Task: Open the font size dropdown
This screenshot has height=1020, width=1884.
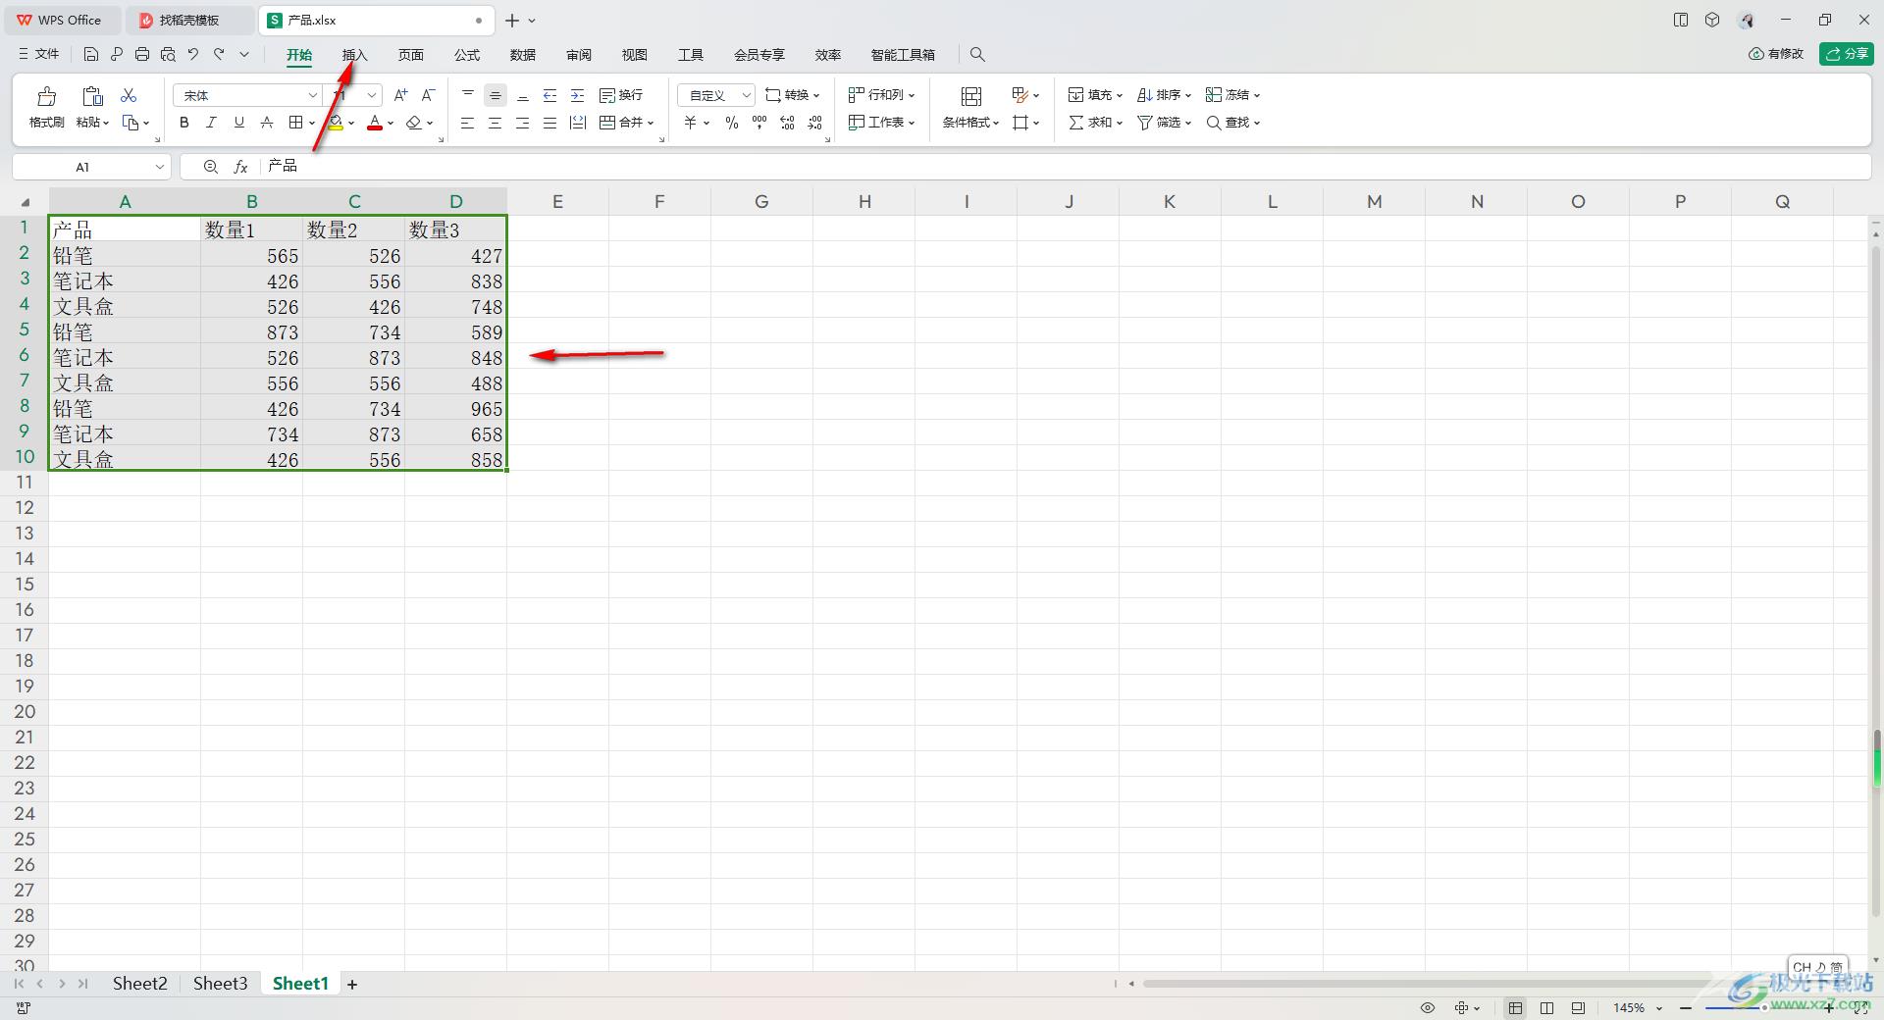Action: coord(372,95)
